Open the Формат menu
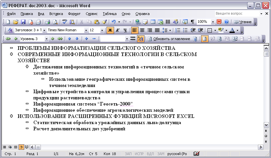271x158 pixels. [x=74, y=14]
